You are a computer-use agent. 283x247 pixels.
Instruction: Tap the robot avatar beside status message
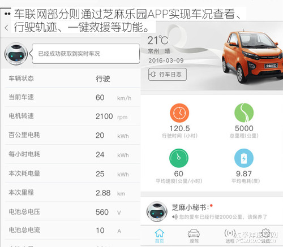[16, 54]
